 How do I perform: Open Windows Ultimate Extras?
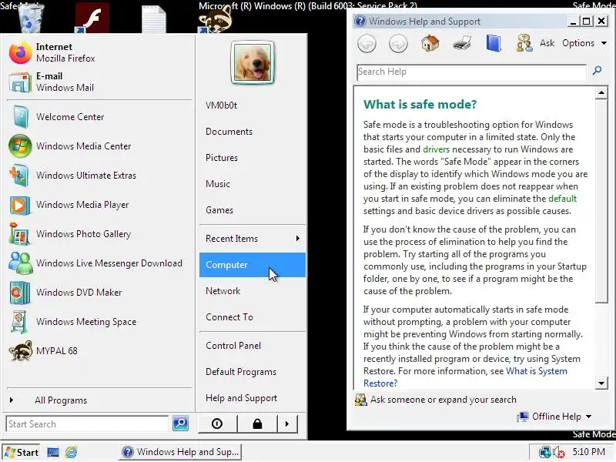[99, 176]
